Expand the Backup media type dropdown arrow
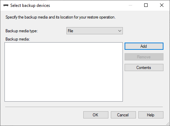The width and height of the screenshot is (170, 126). pos(120,31)
